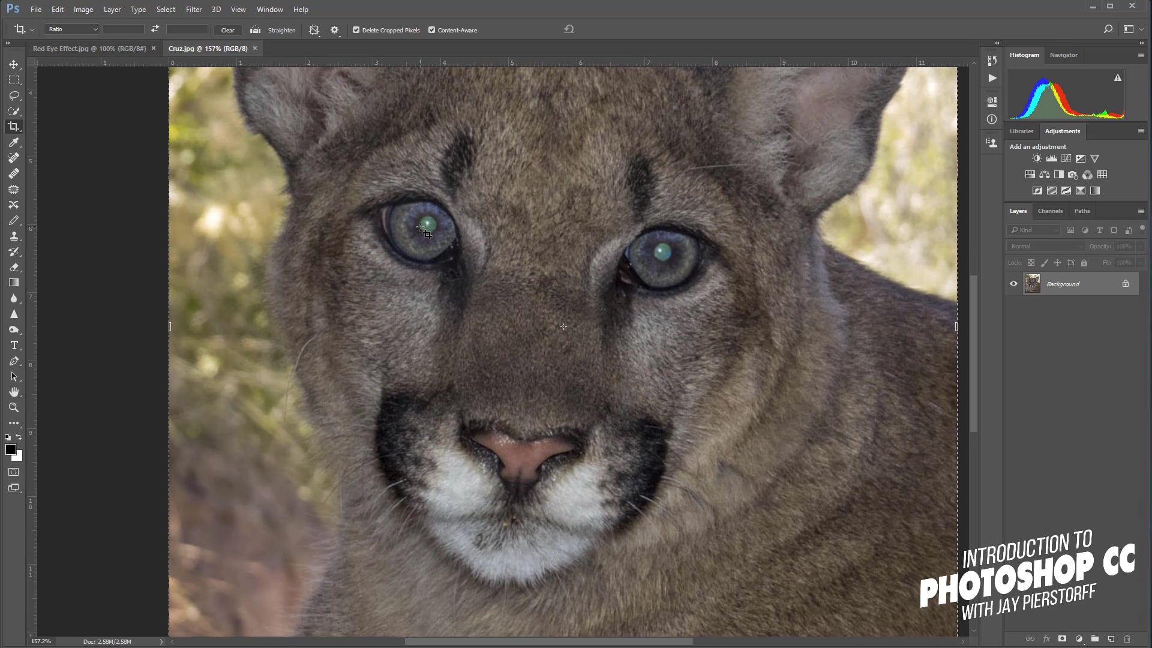Uncheck the Content-Aware option
The height and width of the screenshot is (648, 1152).
click(x=431, y=29)
